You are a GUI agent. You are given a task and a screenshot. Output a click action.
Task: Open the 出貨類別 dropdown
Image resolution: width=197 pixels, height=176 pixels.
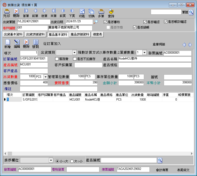tap(74, 53)
